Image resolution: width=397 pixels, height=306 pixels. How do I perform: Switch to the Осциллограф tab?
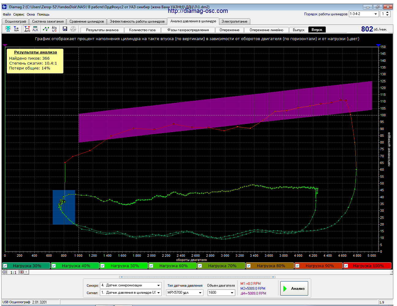[15, 21]
